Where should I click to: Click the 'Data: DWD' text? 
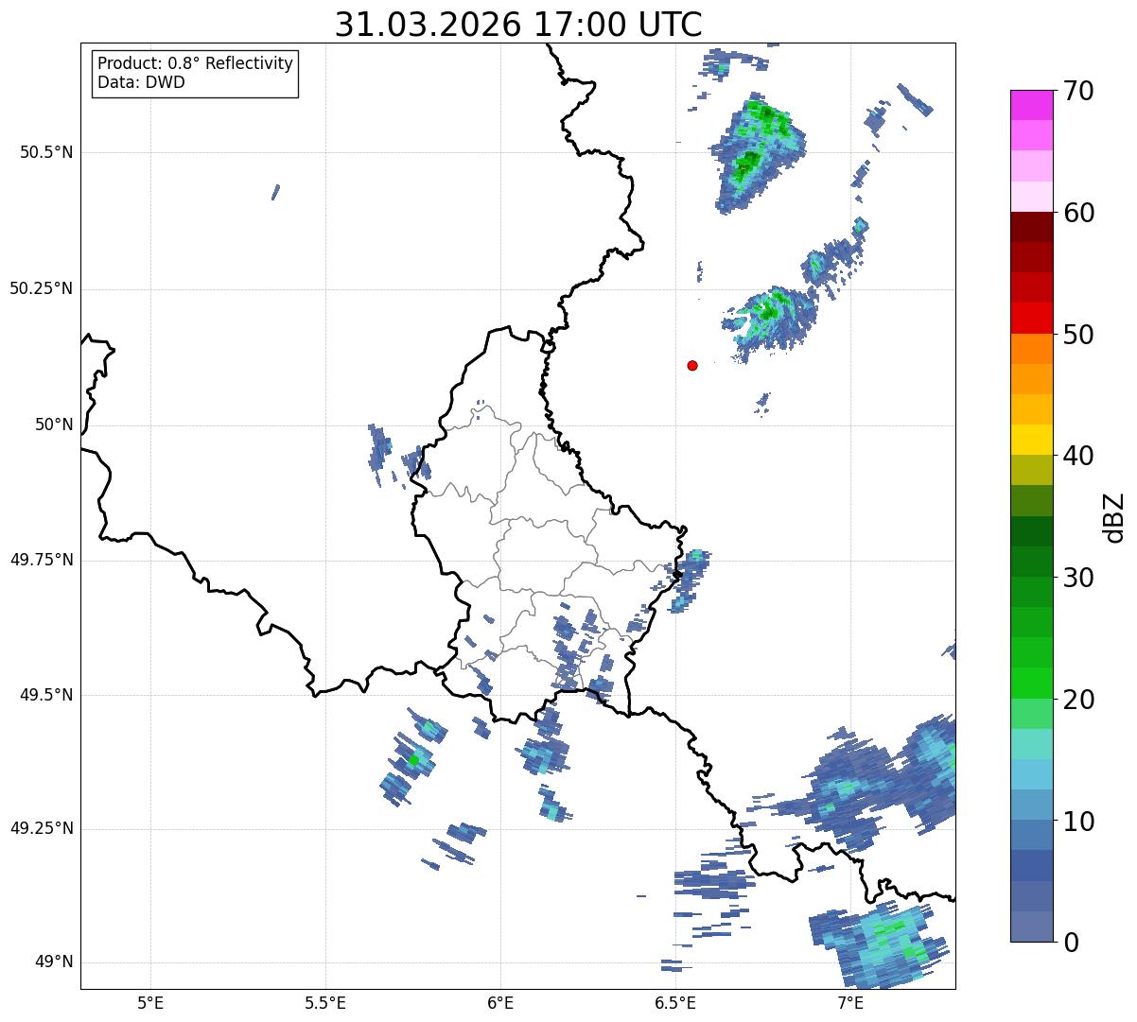(x=141, y=82)
